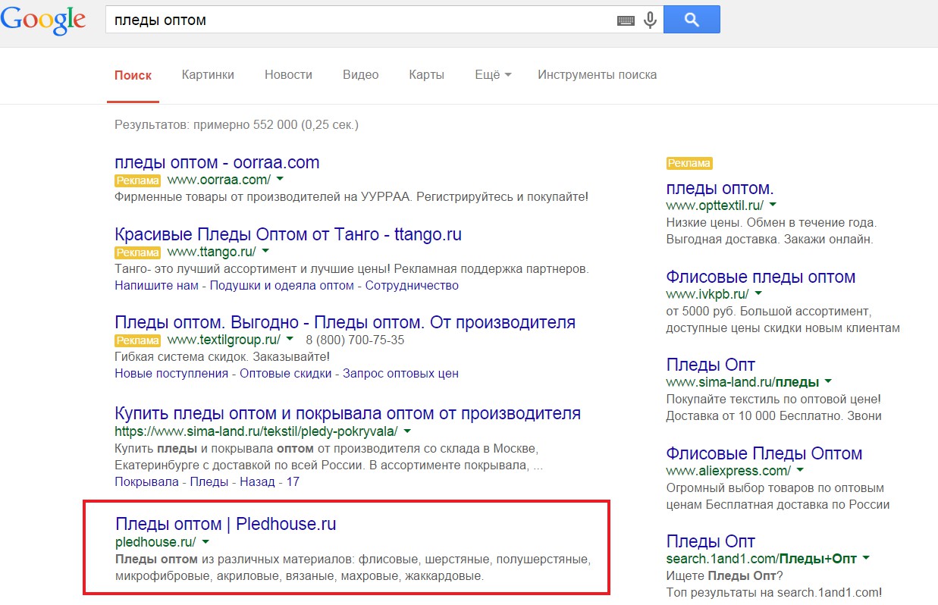Expand the Ещё dropdown menu
The width and height of the screenshot is (938, 605).
tap(493, 75)
